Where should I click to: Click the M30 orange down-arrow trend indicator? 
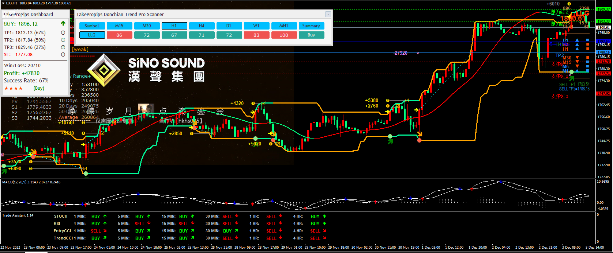[x=577, y=58]
